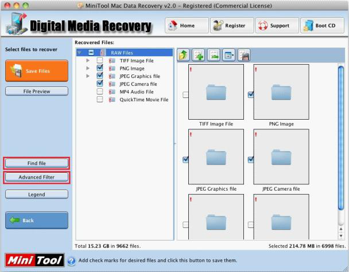Expand the TIFF Image File node
349x272 pixels.
[88, 60]
